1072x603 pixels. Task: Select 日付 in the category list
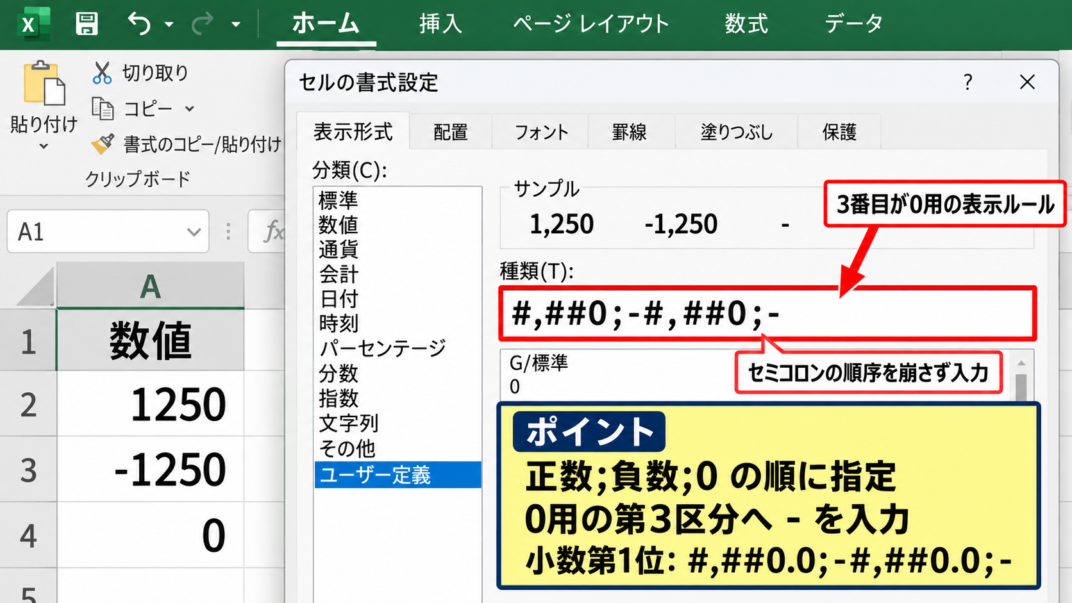(398, 299)
